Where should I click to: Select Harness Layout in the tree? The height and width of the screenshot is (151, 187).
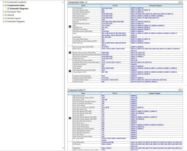(x=14, y=18)
